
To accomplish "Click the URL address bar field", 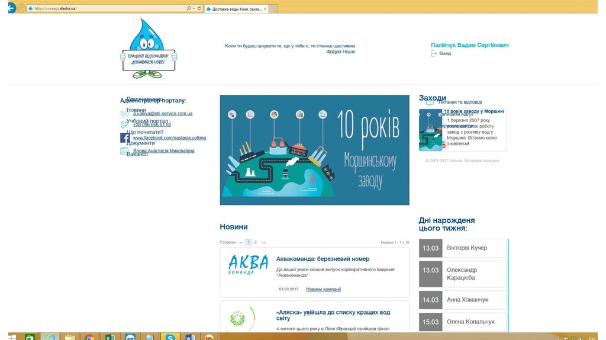I will [107, 8].
